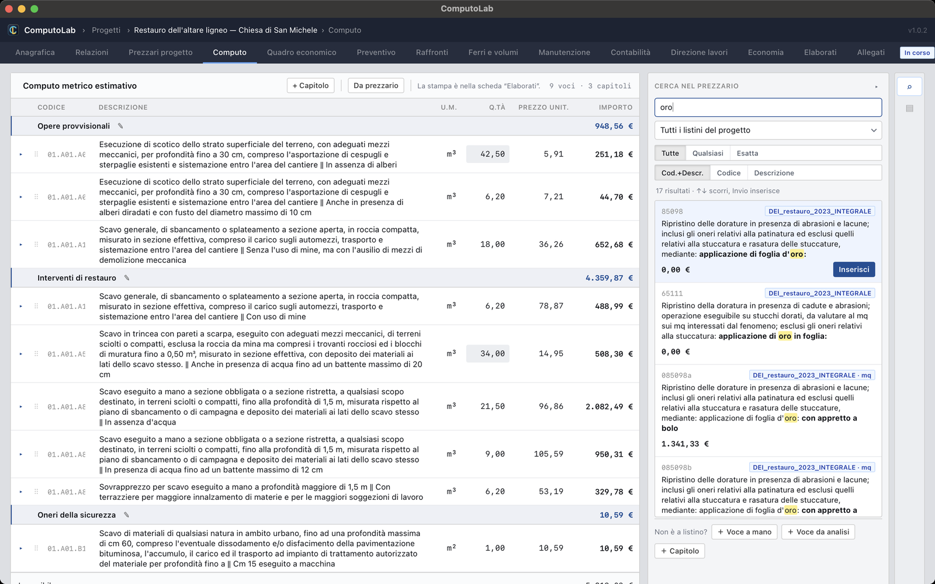Click pencil icon beside Oneri della sicurezza
Image resolution: width=935 pixels, height=584 pixels.
tap(126, 515)
